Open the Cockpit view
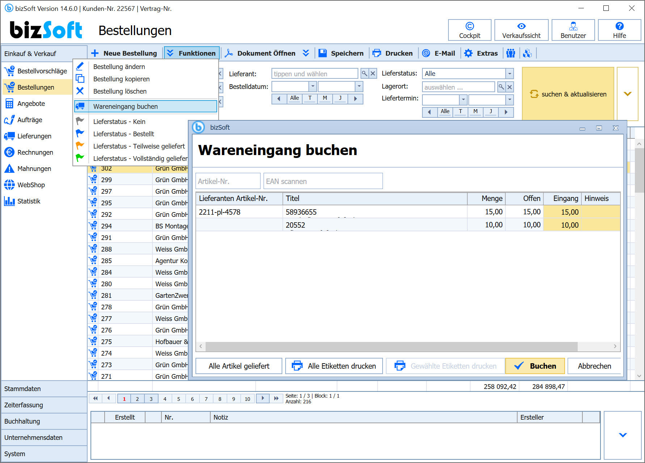This screenshot has height=463, width=645. (469, 30)
